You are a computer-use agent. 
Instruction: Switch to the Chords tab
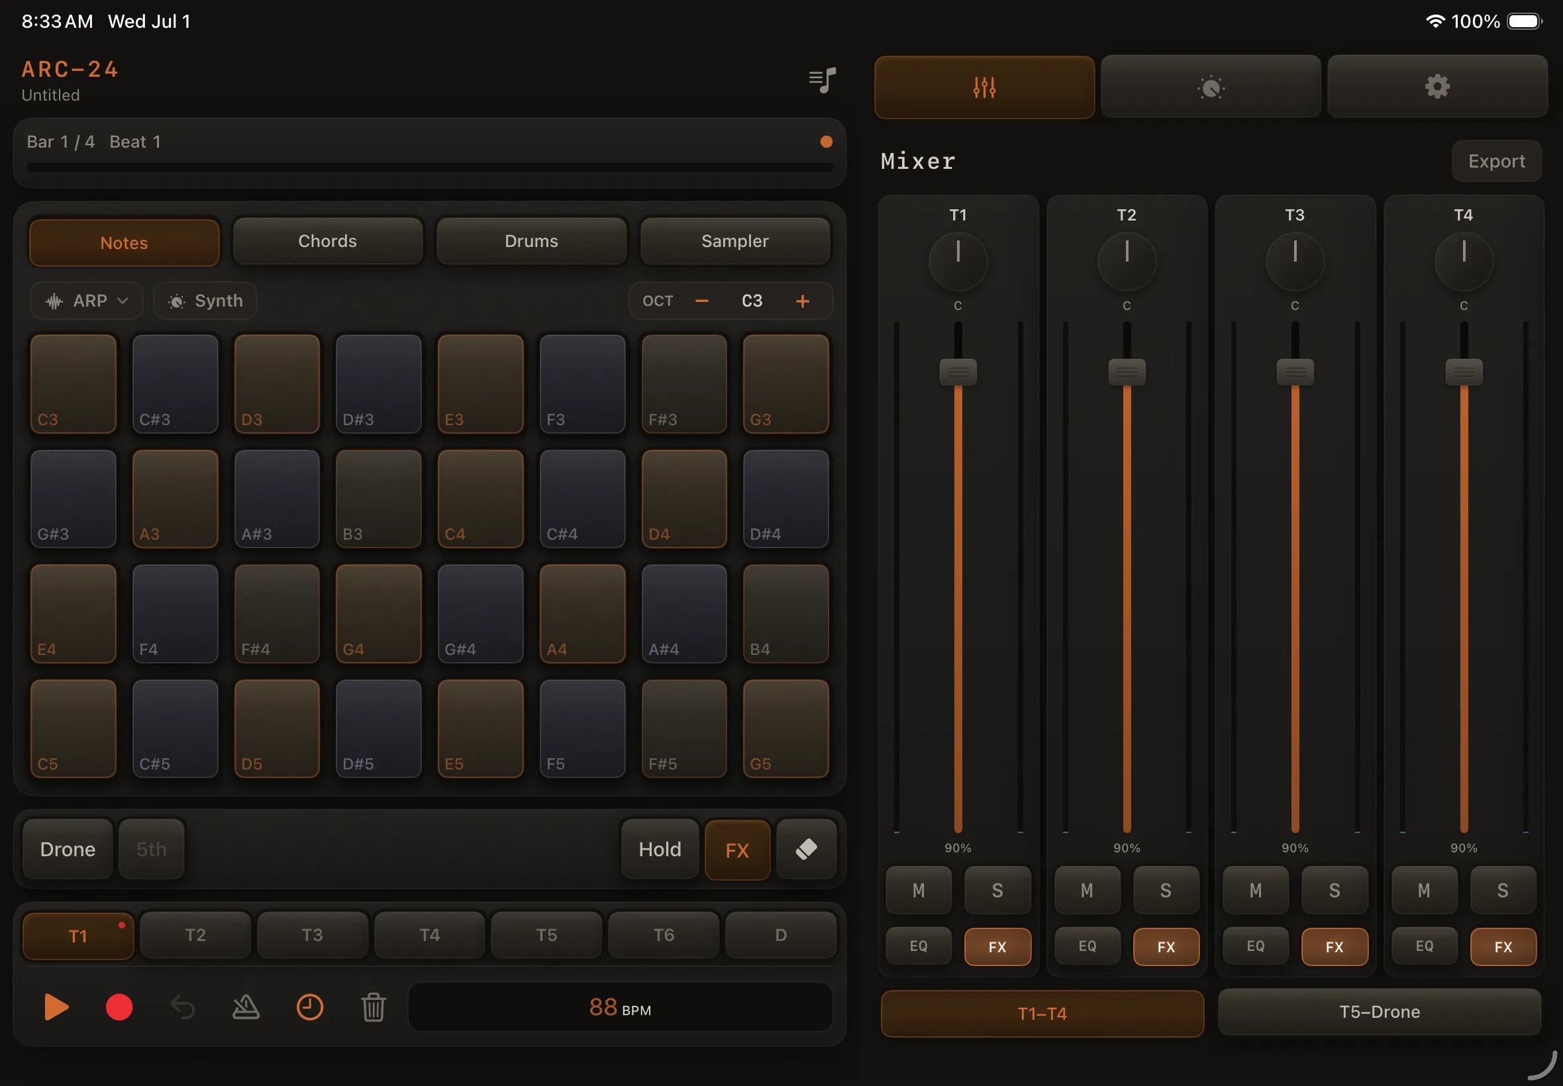pos(327,241)
